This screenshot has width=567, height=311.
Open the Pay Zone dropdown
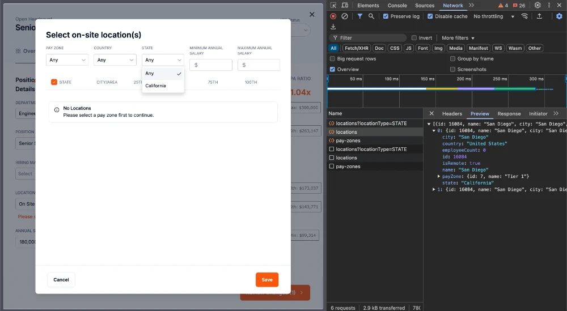click(x=67, y=60)
